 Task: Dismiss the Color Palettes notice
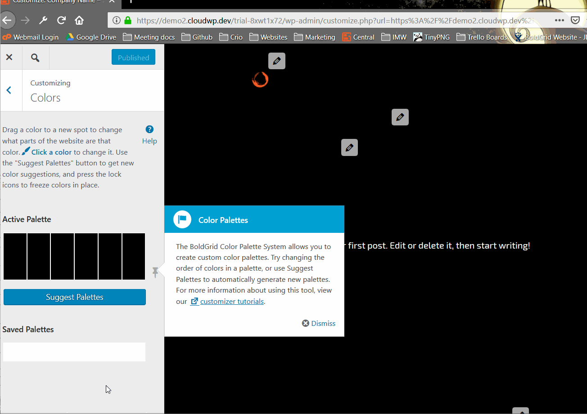[x=318, y=323]
